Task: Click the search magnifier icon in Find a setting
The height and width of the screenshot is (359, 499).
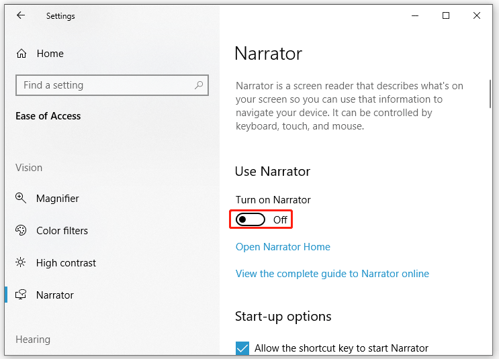Action: pyautogui.click(x=199, y=85)
